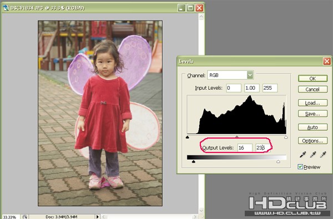Image resolution: width=333 pixels, height=219 pixels.
Task: Click the Photoshop document icon in title bar
Action: pos(6,8)
